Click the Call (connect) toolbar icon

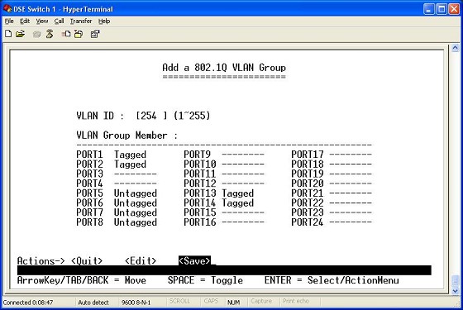pos(37,34)
